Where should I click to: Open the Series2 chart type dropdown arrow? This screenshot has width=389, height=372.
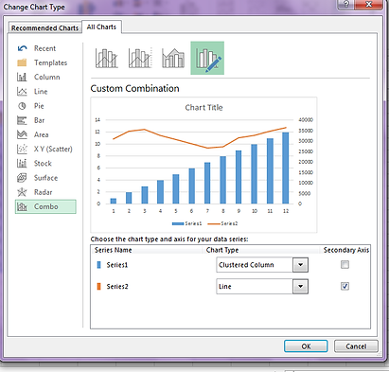pyautogui.click(x=300, y=287)
